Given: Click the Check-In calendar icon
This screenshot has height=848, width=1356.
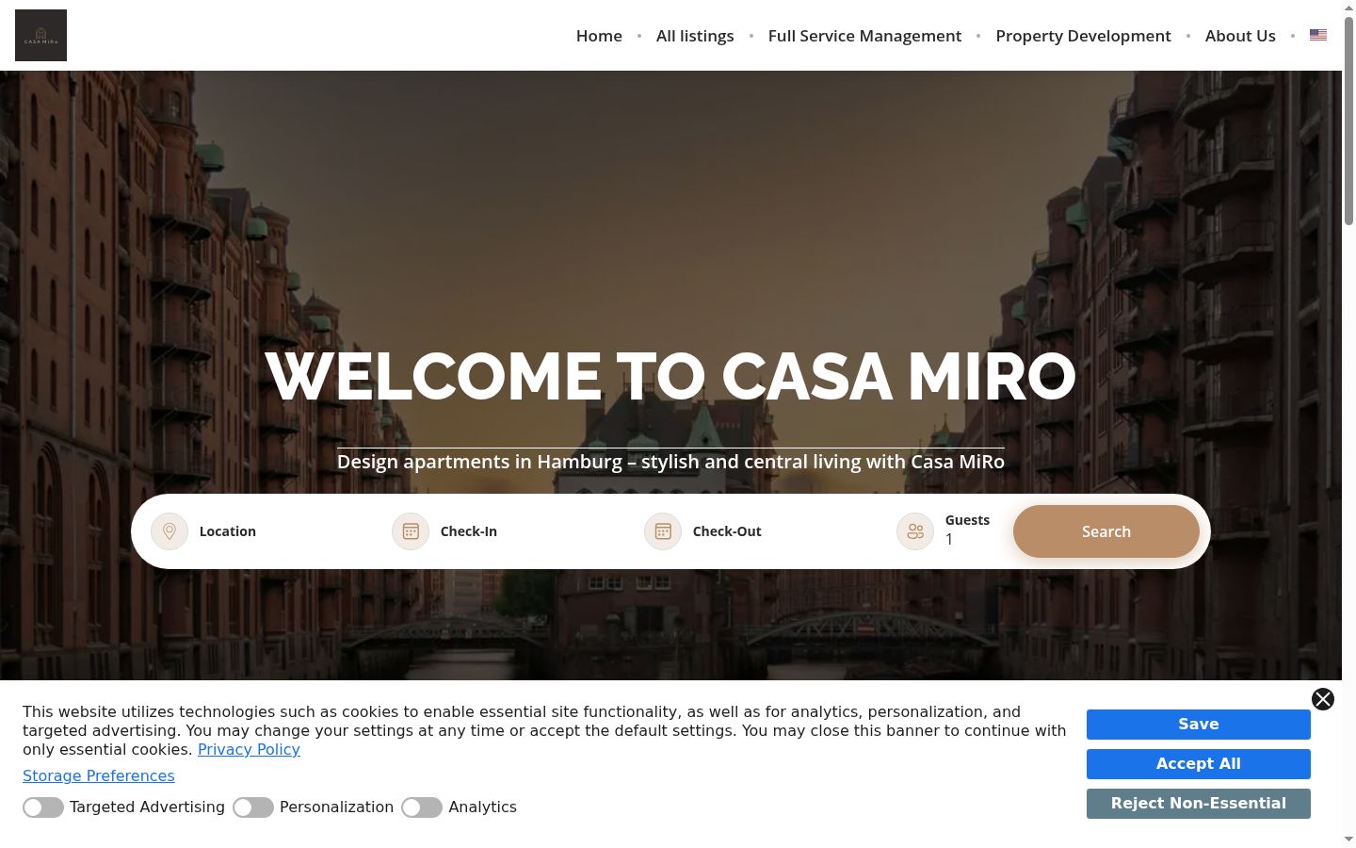Looking at the screenshot, I should tap(411, 531).
